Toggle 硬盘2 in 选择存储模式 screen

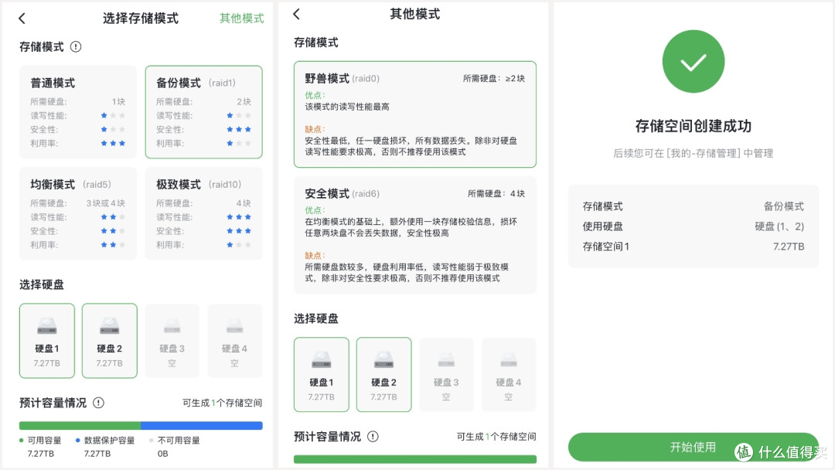(110, 341)
